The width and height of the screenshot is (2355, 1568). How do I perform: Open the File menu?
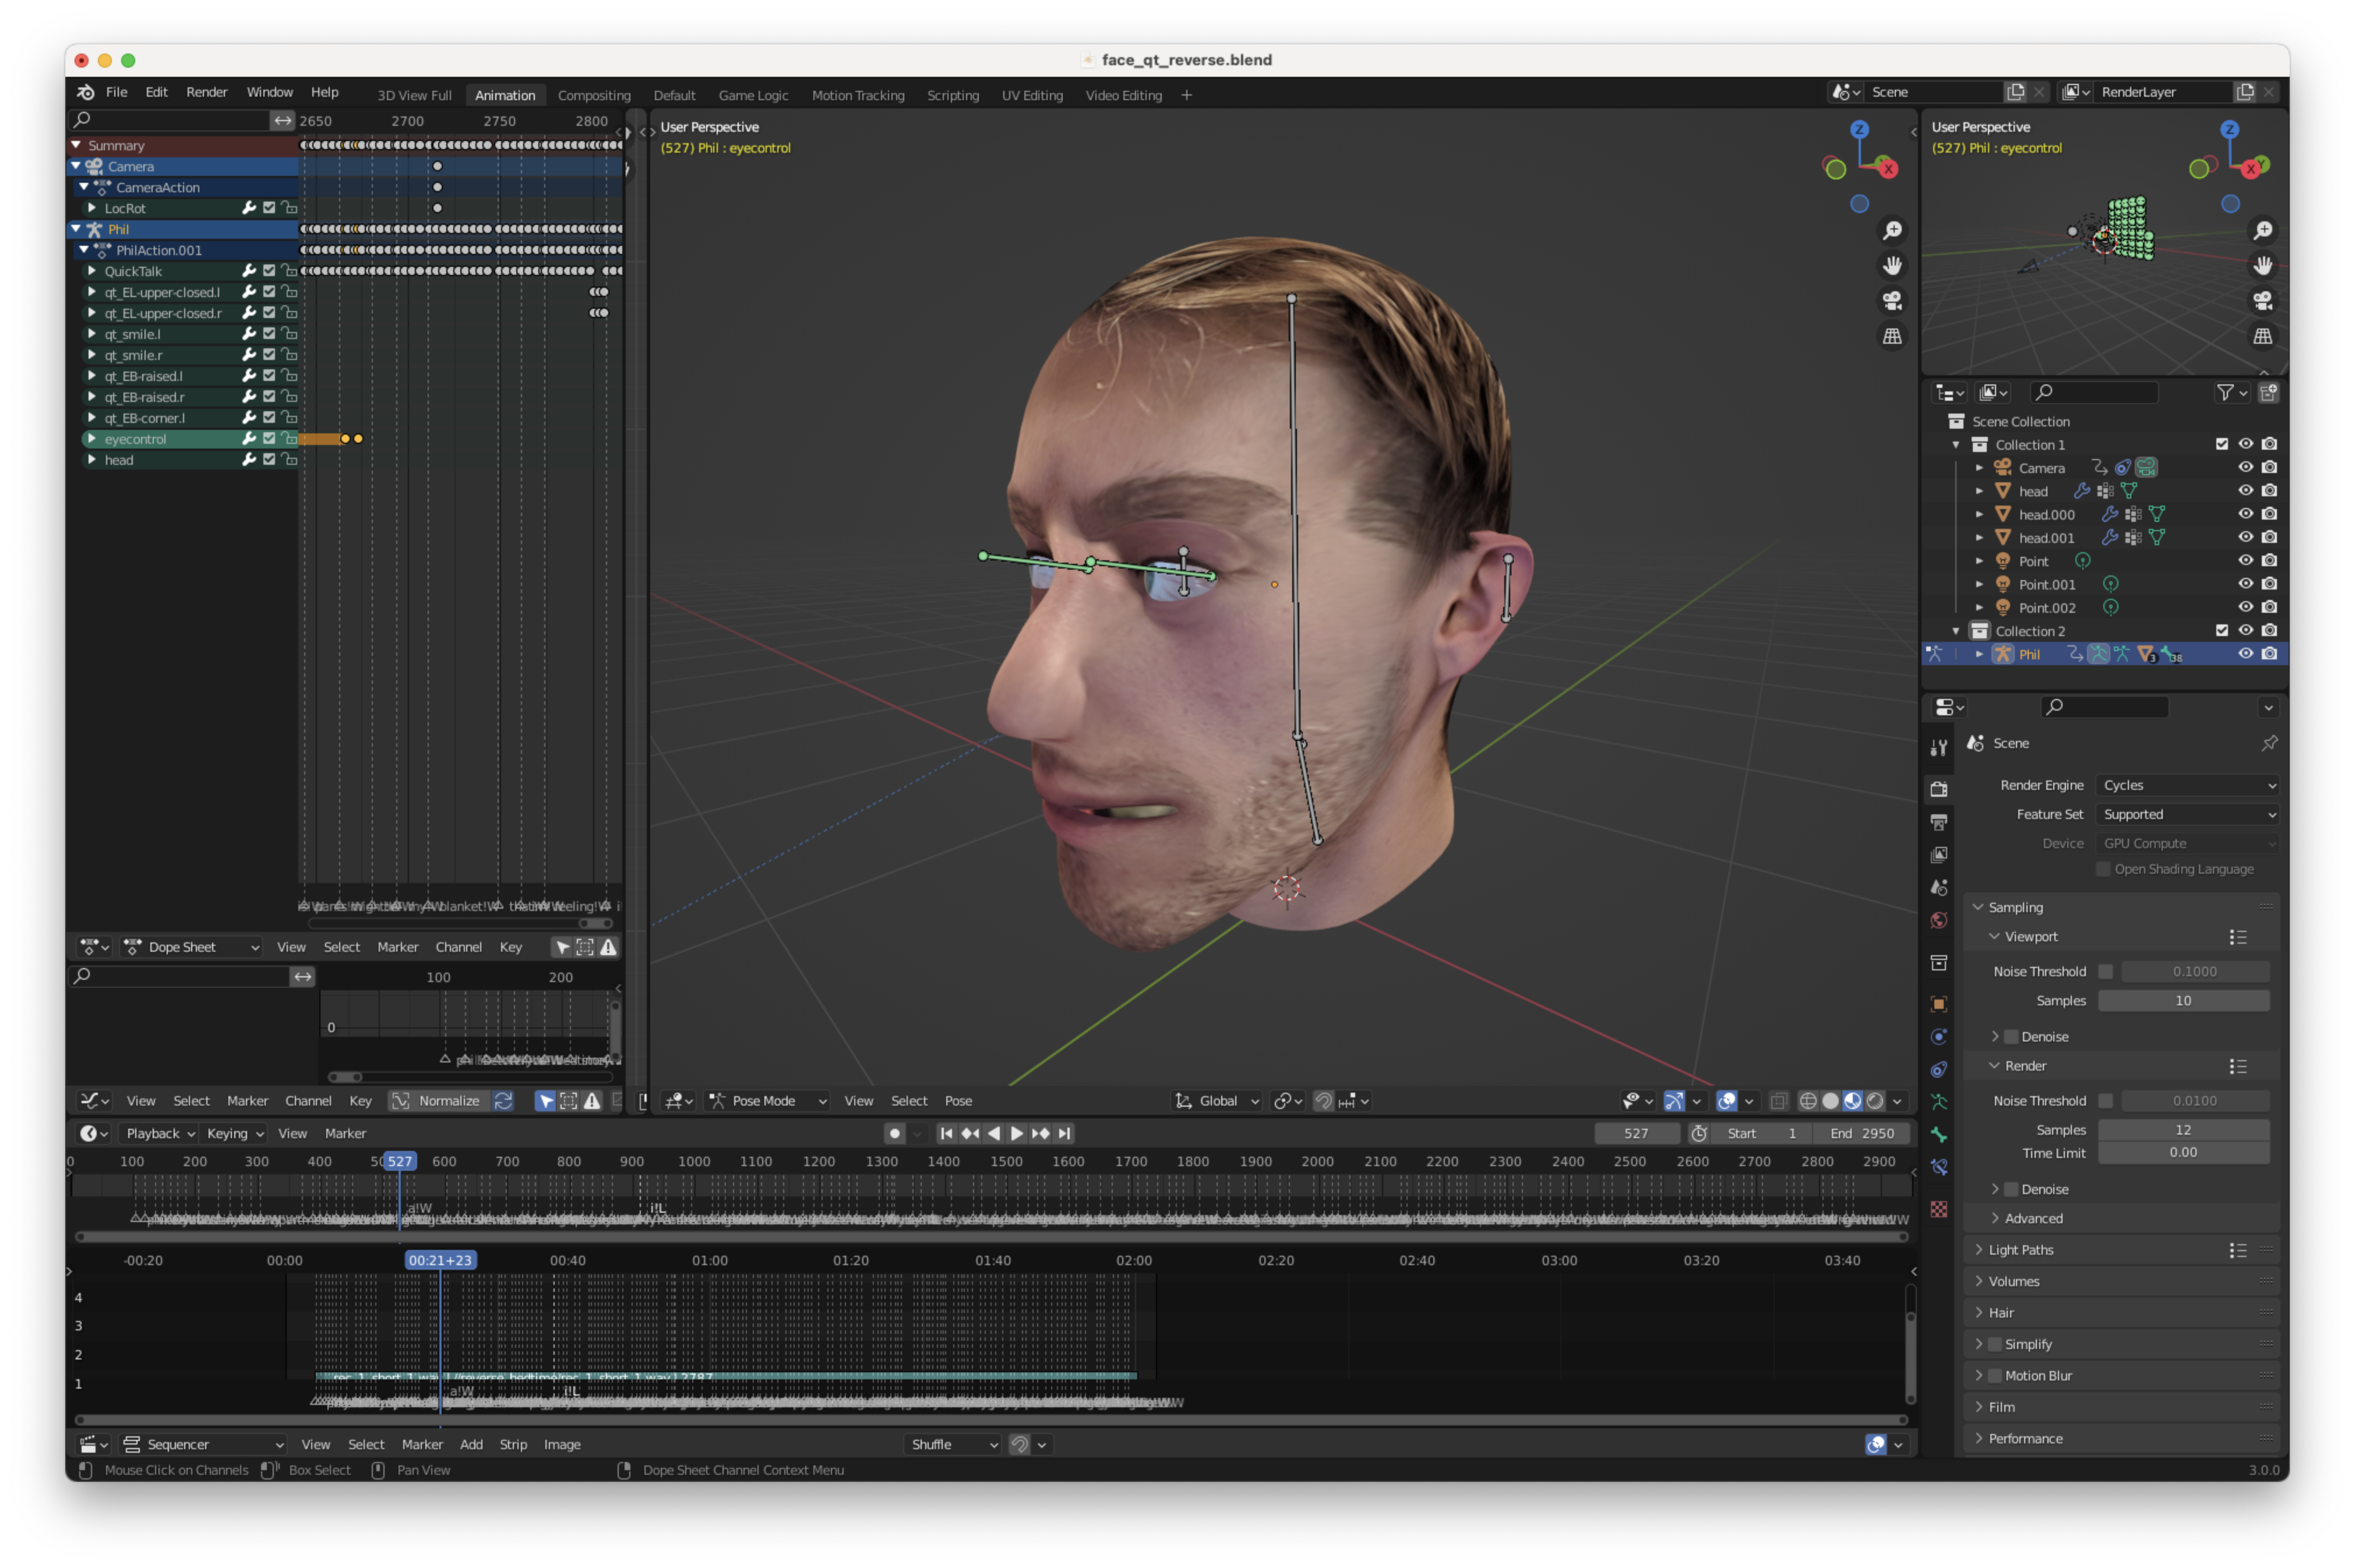[117, 92]
